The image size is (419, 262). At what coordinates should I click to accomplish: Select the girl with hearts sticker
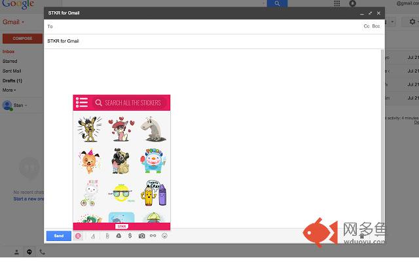[x=121, y=129]
